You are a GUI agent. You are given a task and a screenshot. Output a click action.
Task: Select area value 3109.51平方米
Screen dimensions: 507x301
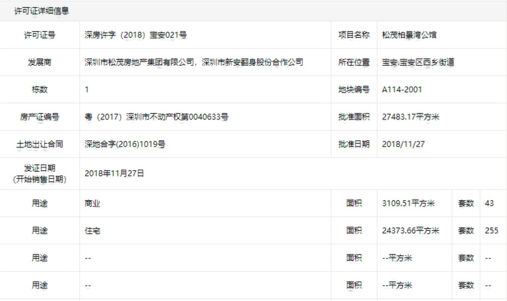point(408,203)
